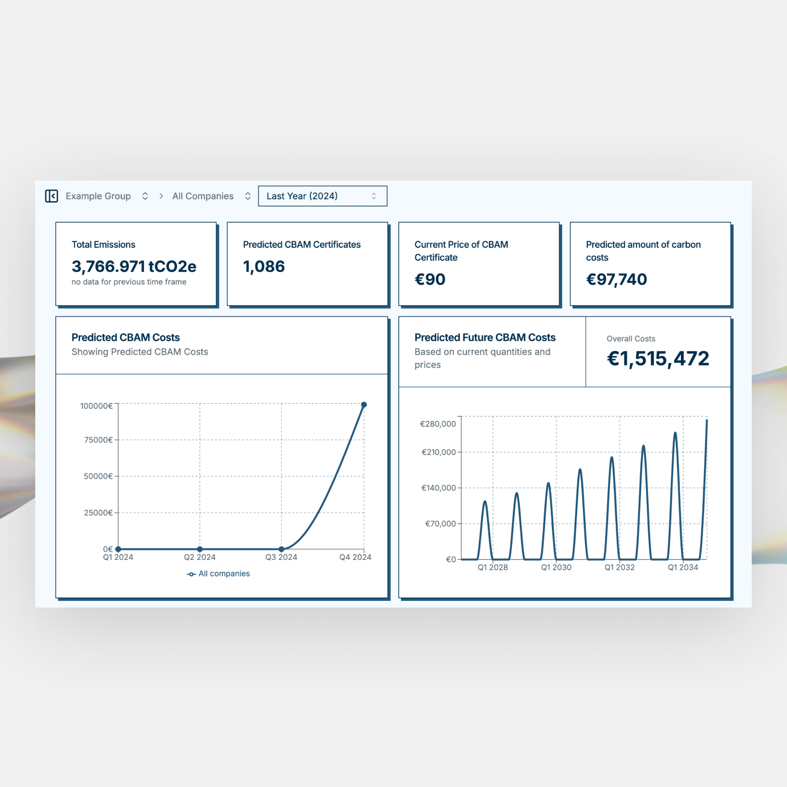Select the All Companies breadcrumb item

click(x=202, y=196)
